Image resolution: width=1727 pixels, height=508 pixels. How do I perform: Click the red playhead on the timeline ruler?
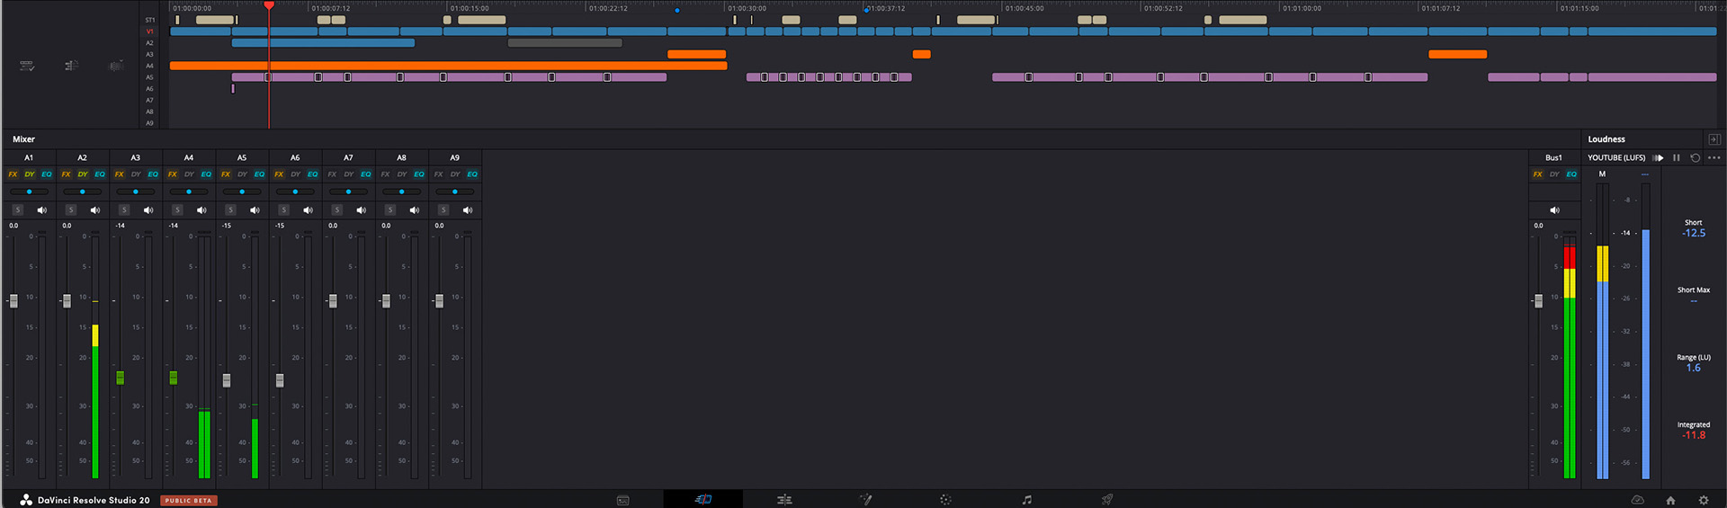tap(268, 6)
